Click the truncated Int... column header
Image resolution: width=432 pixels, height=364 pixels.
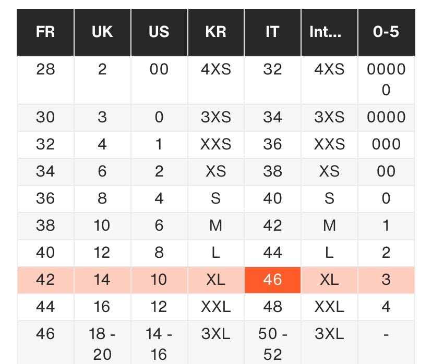[x=329, y=32]
